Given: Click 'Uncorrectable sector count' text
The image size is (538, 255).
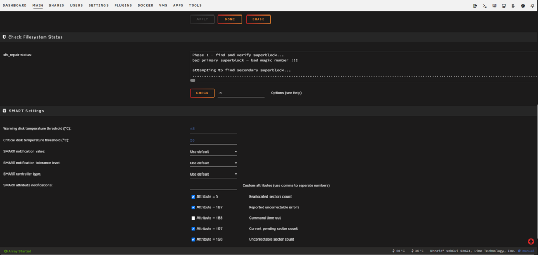Looking at the screenshot, I should (271, 239).
